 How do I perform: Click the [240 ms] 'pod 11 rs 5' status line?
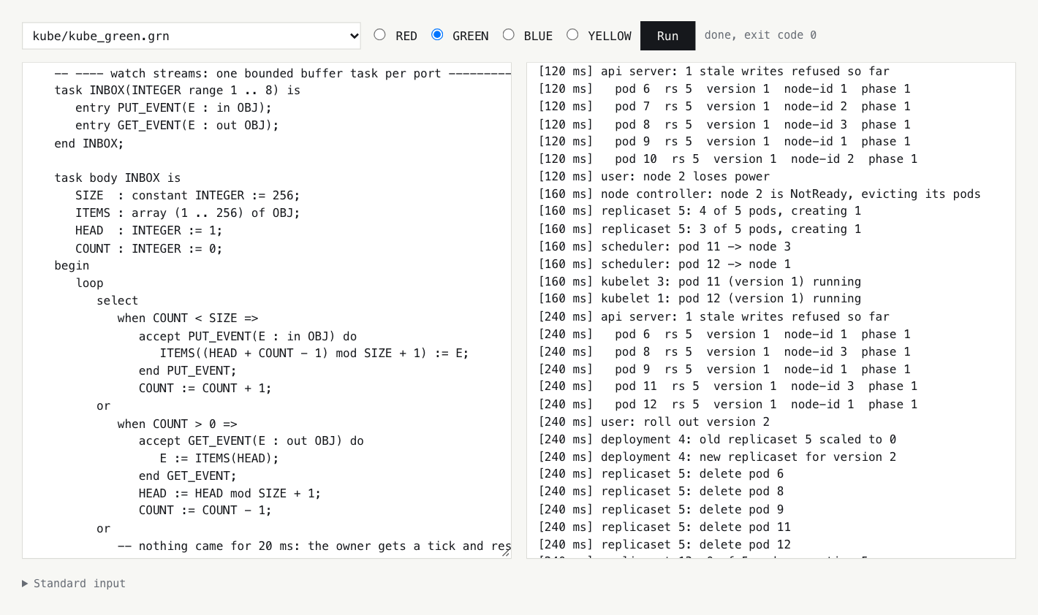[x=728, y=386]
